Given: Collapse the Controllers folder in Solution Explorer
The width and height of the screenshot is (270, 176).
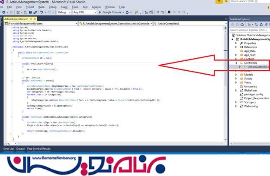Looking at the screenshot, I should click(236, 63).
